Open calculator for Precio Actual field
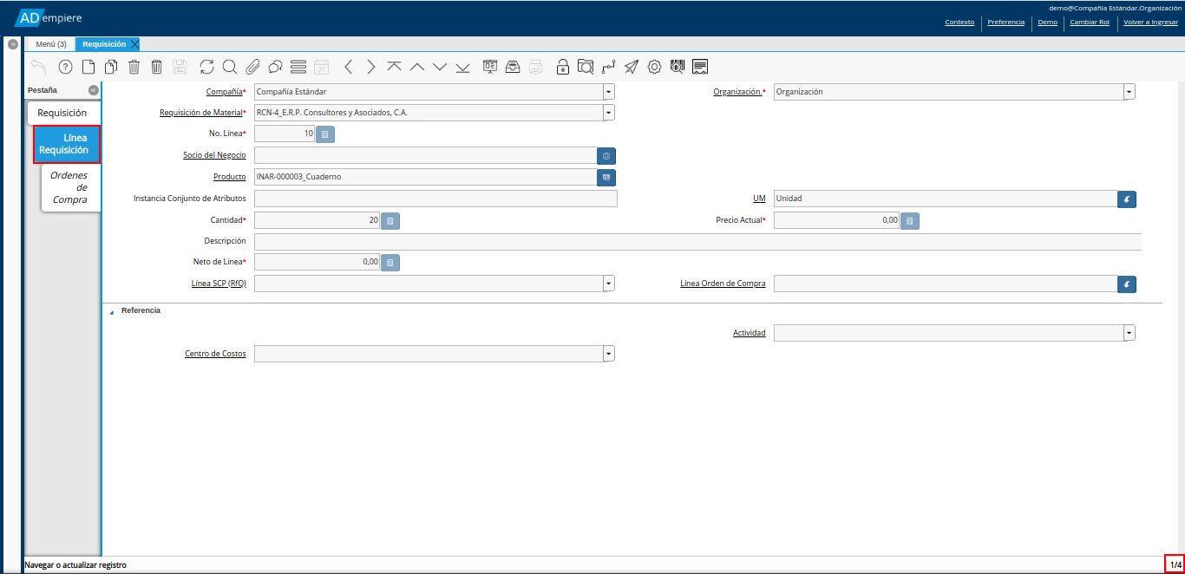The width and height of the screenshot is (1185, 574). [910, 221]
